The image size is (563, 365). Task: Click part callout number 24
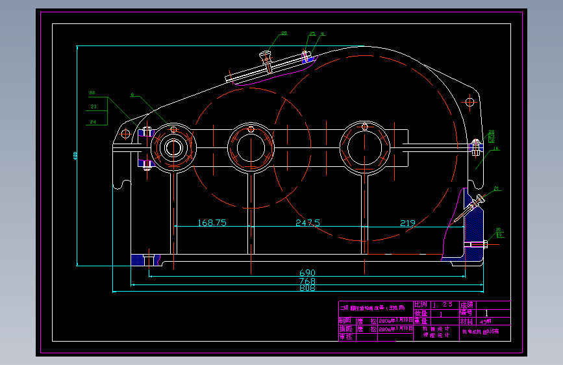click(x=93, y=122)
